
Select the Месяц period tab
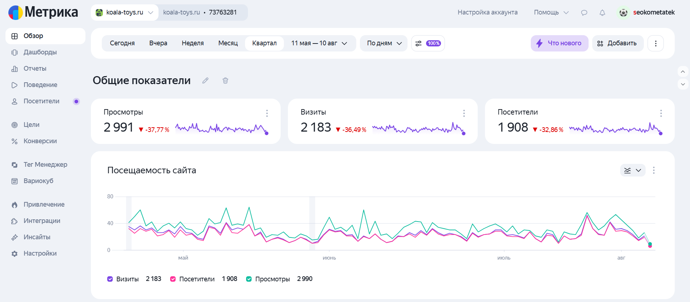tap(228, 43)
